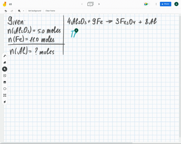Go to the previous frame arrow
This screenshot has width=181, height=144.
[x=82, y=4]
